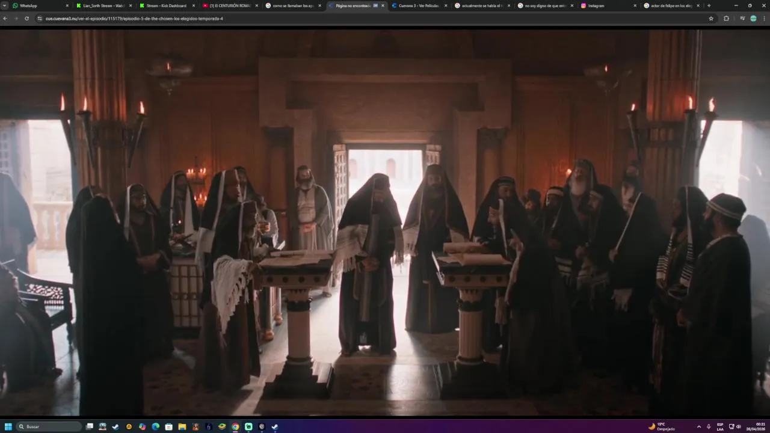This screenshot has width=770, height=433.
Task: Open the rightmost Steam icon on taskbar
Action: 275,426
